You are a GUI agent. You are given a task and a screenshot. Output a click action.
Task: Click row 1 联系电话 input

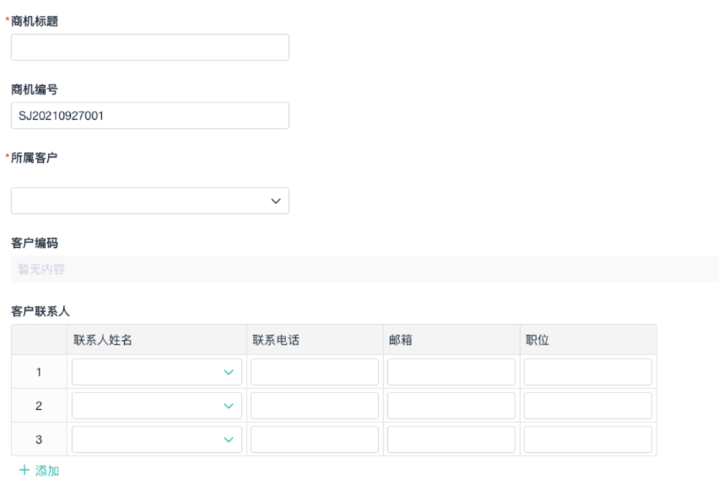pos(314,372)
